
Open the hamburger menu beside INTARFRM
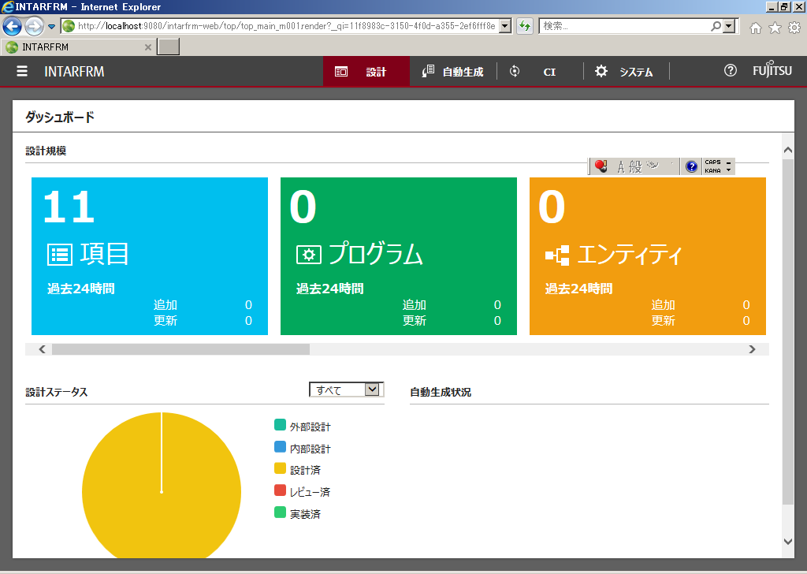tap(21, 71)
